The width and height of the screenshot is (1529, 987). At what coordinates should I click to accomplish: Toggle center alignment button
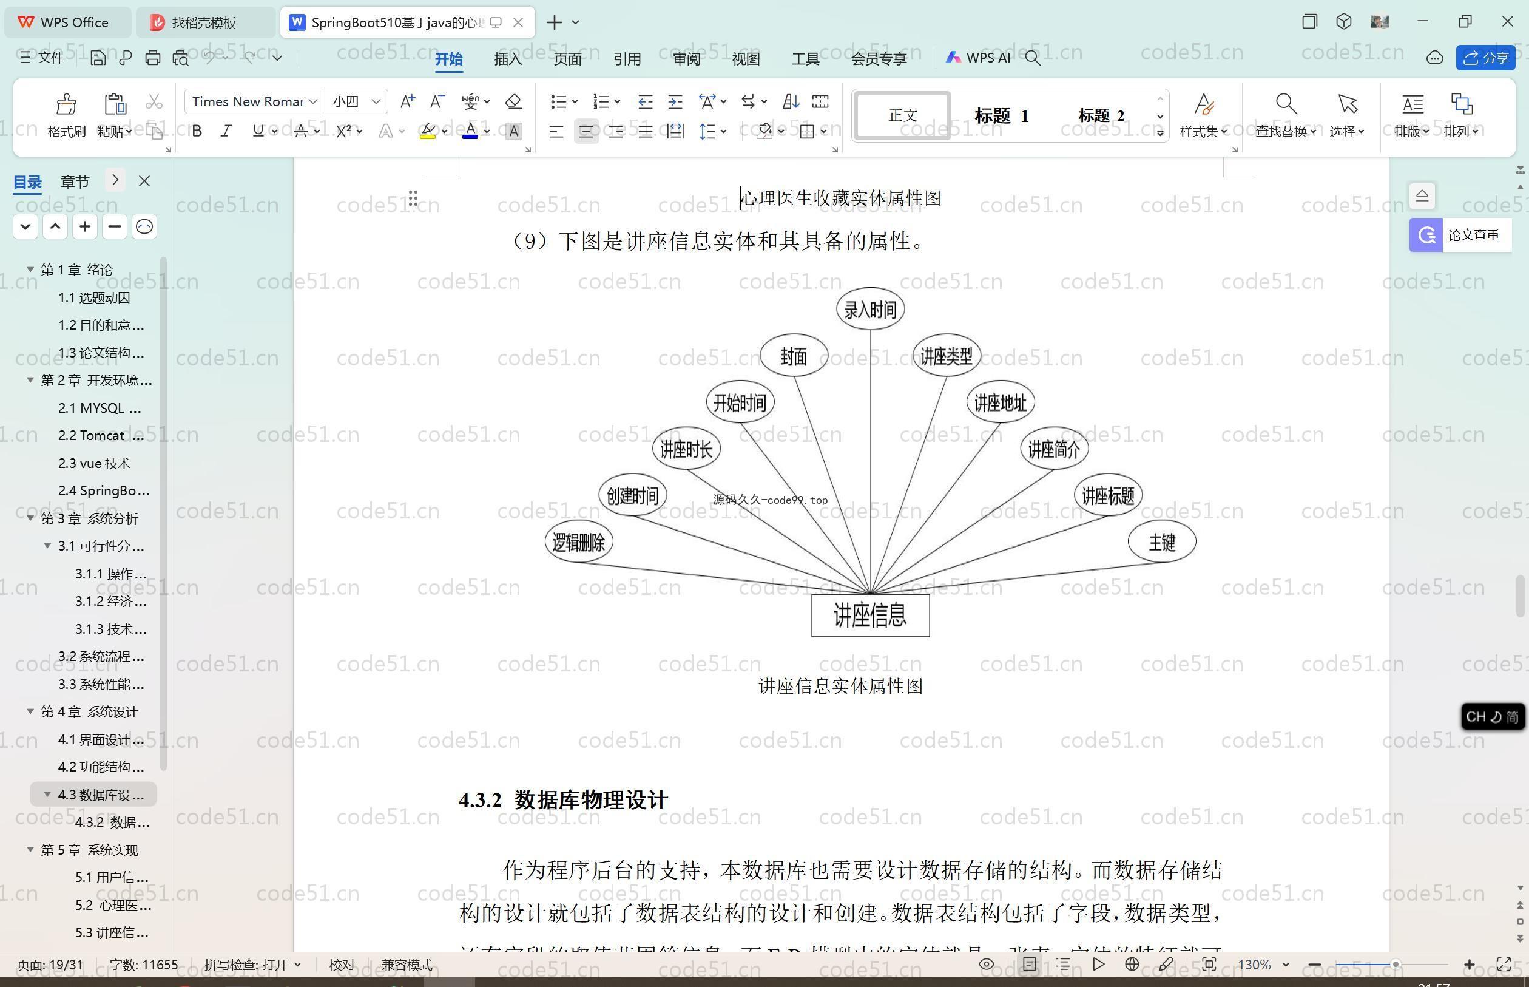[586, 131]
